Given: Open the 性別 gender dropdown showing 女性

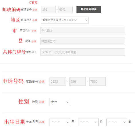Looking at the screenshot, I should click(x=60, y=102).
